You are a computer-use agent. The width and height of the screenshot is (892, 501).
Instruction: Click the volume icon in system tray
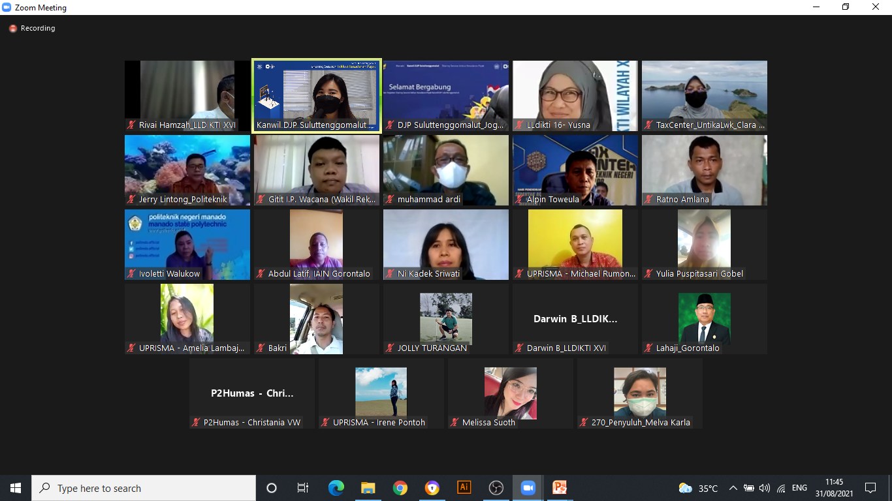[x=765, y=488]
